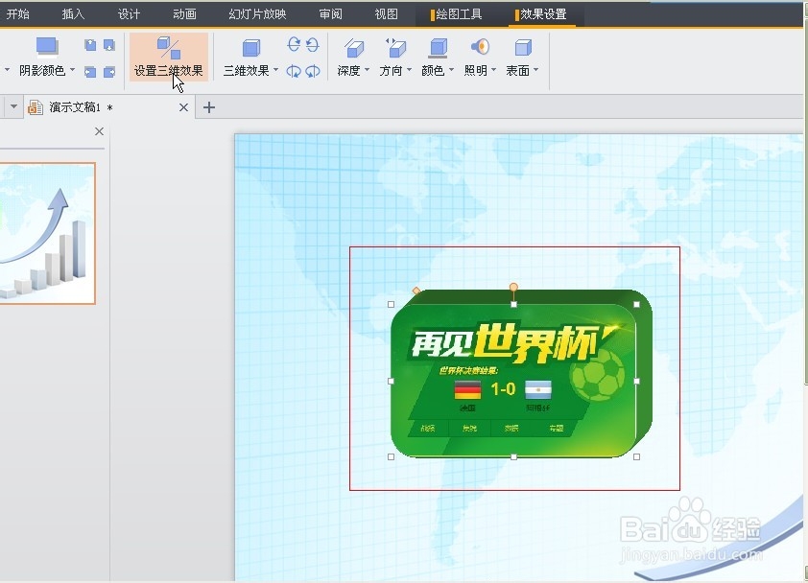The image size is (808, 583).
Task: Add new document tab with plus
Action: tap(208, 107)
